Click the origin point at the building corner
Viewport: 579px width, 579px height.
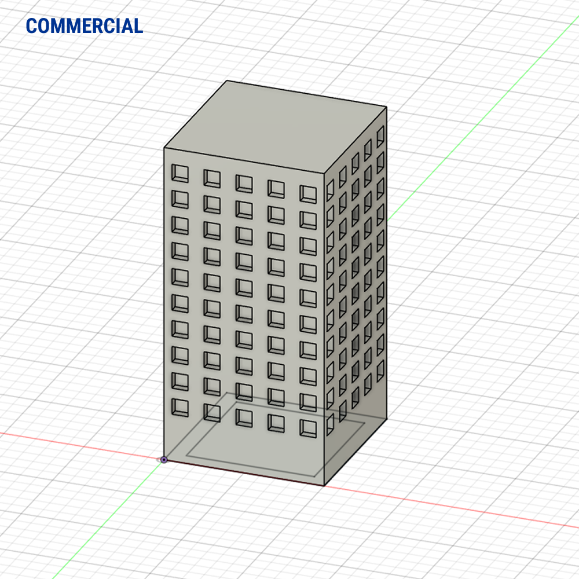[x=164, y=460]
